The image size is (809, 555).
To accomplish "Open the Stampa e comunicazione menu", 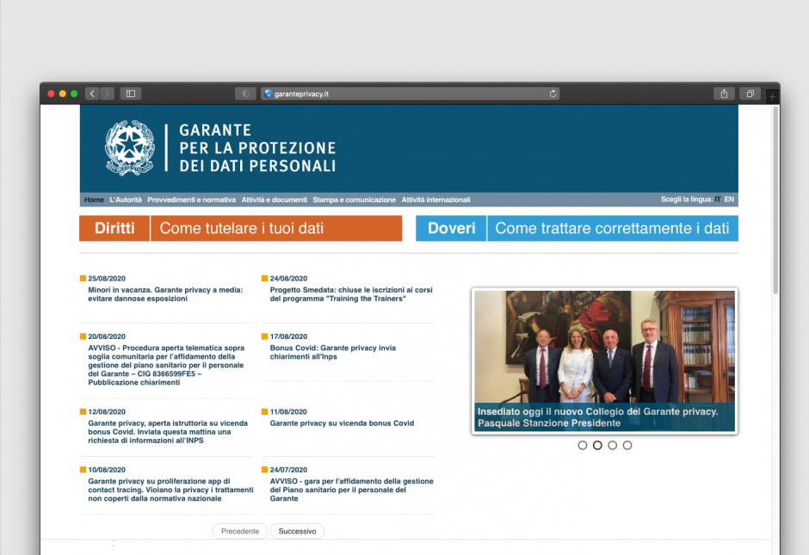I will 354,200.
